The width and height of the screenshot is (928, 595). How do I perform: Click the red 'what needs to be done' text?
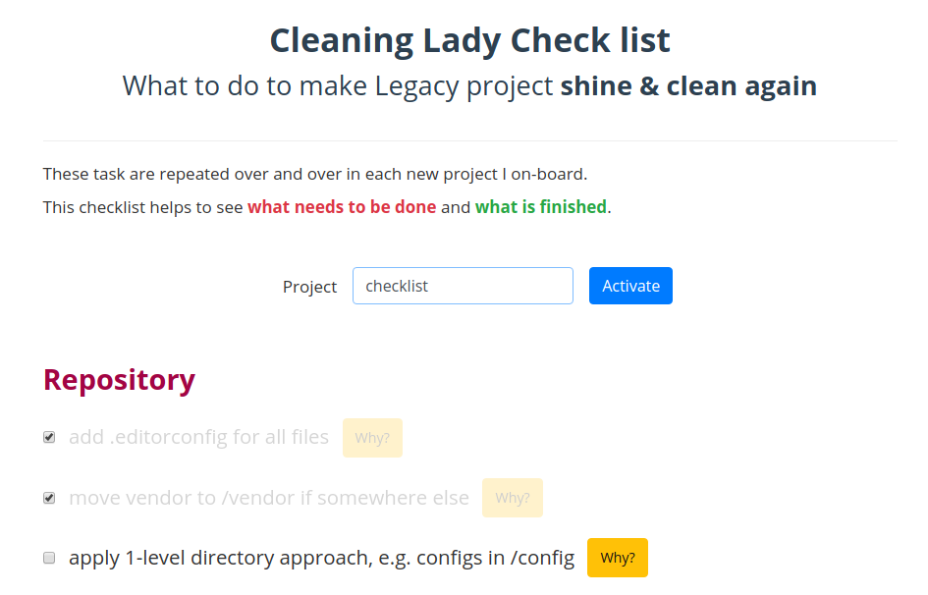point(342,207)
